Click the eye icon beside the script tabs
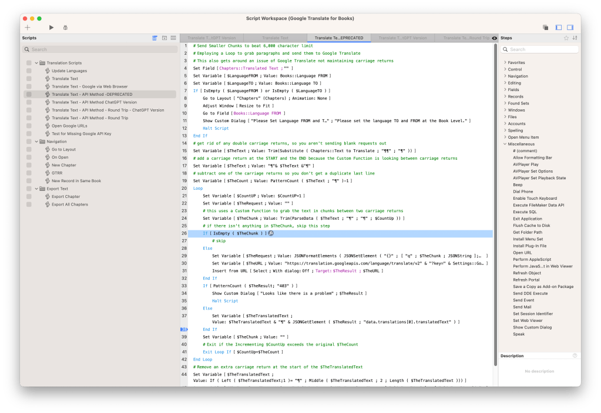 tap(494, 38)
